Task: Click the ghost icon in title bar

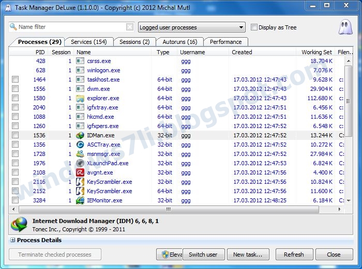Action: click(x=8, y=8)
